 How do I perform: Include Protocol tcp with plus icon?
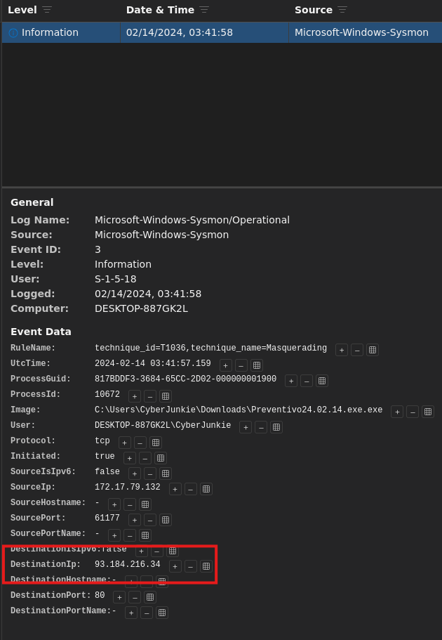pyautogui.click(x=125, y=443)
